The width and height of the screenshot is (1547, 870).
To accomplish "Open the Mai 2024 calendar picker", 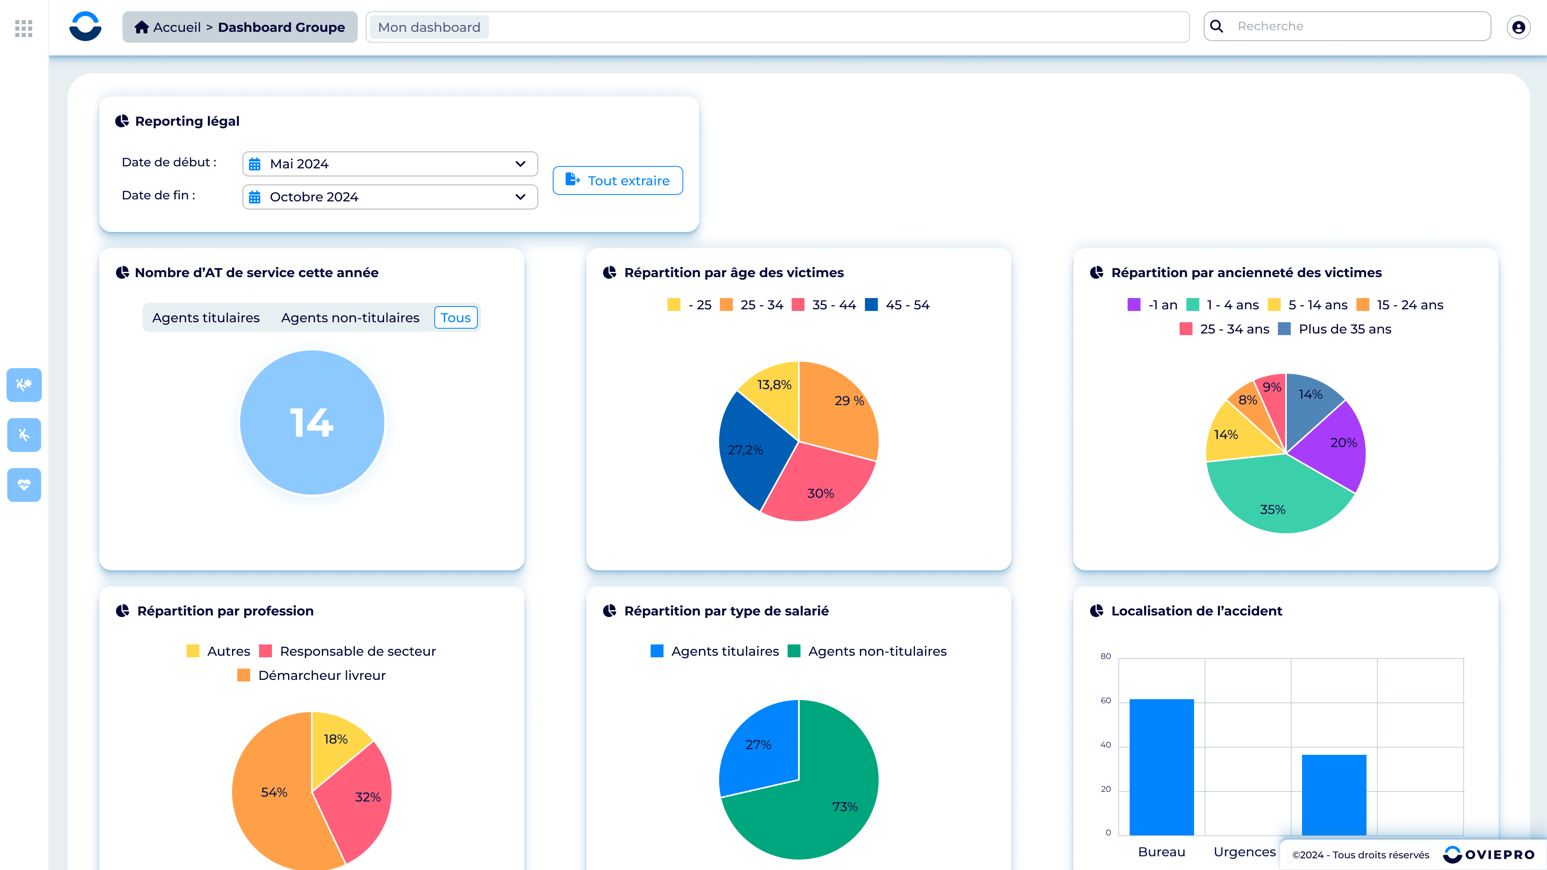I will 255,164.
